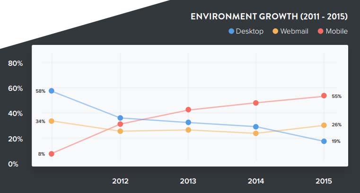The image size is (360, 193).
Task: Click the 58% value label
Action: pyautogui.click(x=40, y=91)
